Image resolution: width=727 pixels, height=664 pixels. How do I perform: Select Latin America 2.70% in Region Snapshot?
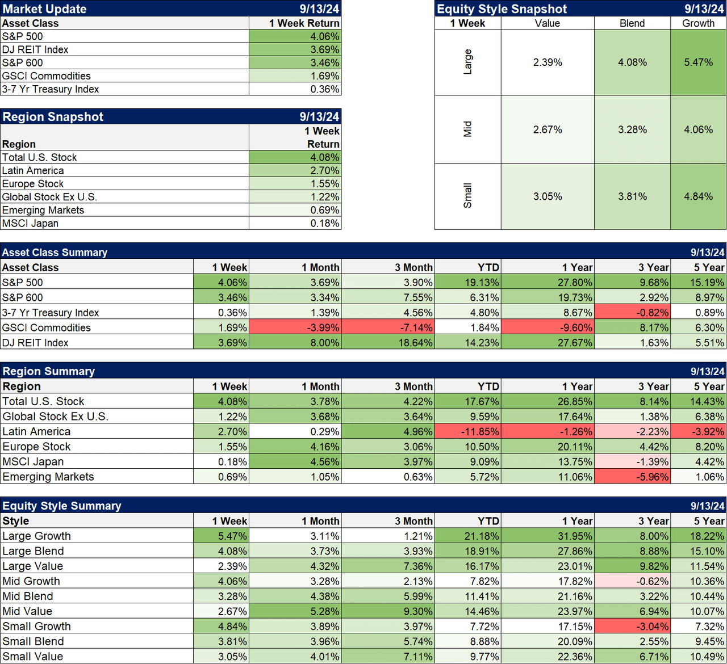[x=295, y=170]
